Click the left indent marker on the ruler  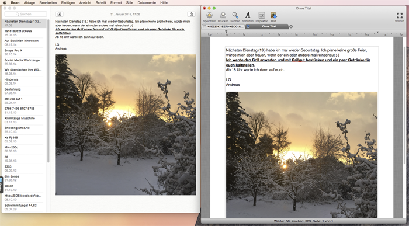pos(226,32)
